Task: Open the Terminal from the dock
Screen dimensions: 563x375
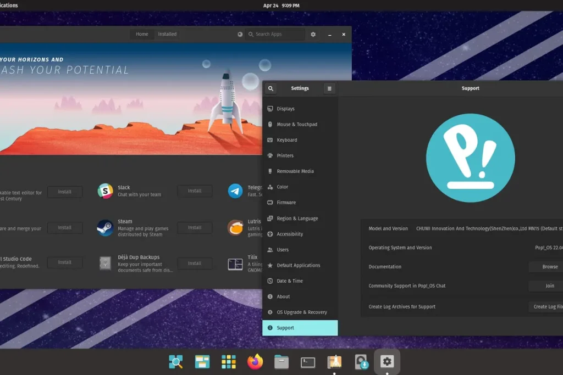Action: (308, 362)
